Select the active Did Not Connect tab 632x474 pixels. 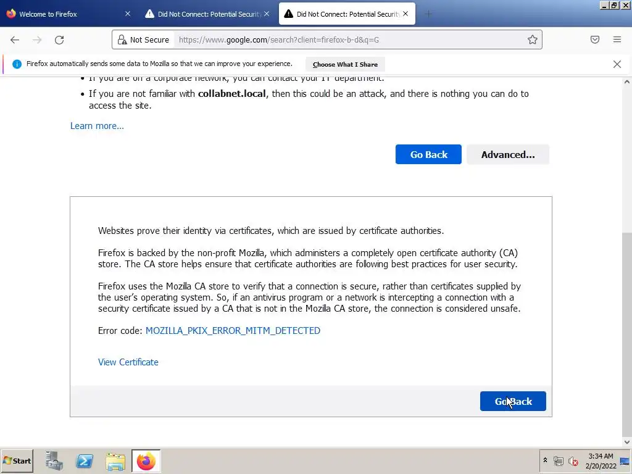(347, 14)
